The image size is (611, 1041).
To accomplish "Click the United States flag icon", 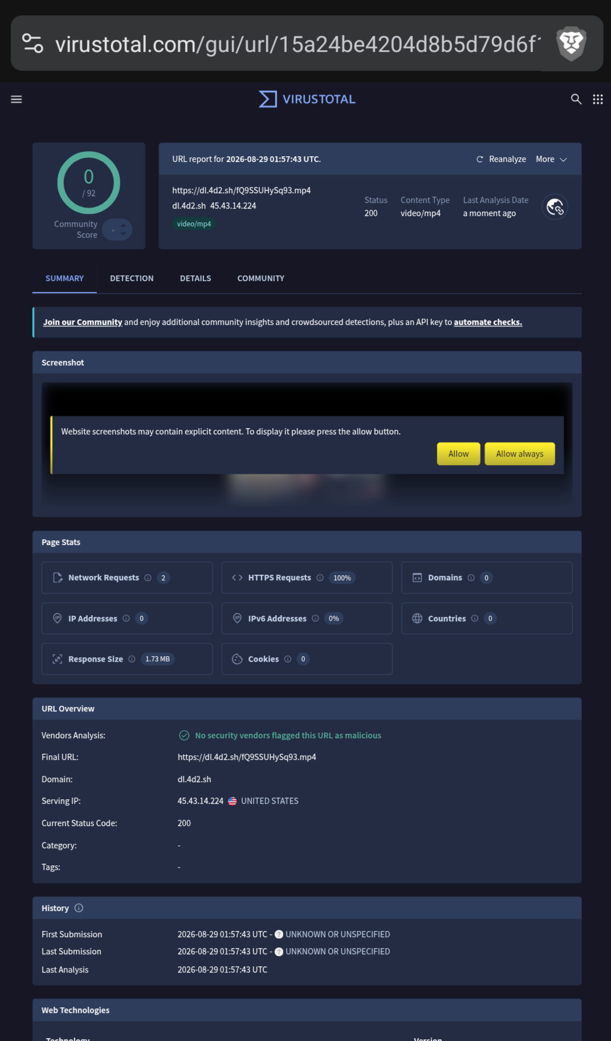I will pos(233,801).
